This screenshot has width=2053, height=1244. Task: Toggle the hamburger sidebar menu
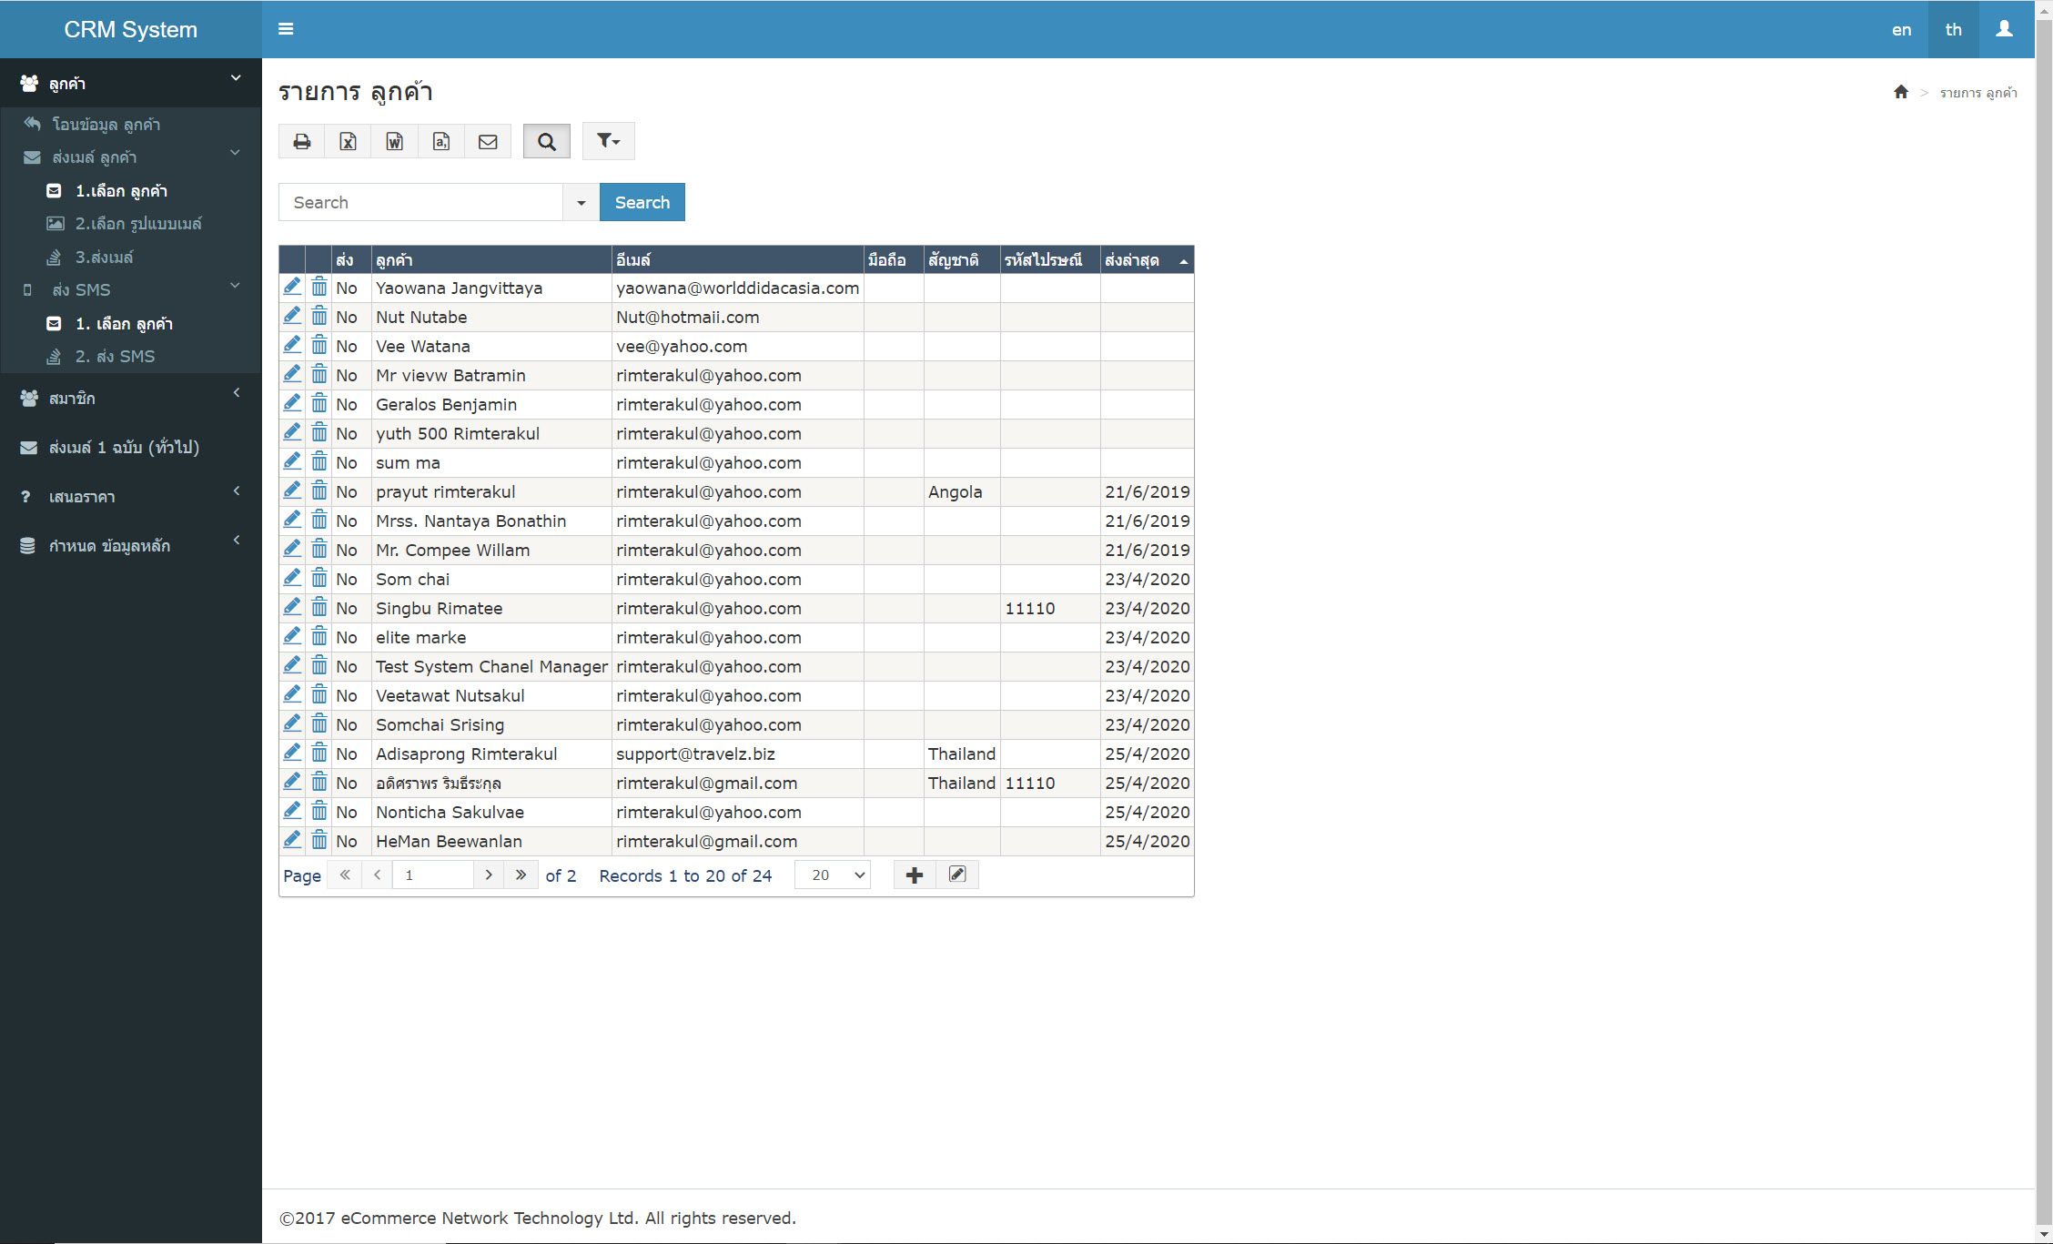pyautogui.click(x=286, y=29)
